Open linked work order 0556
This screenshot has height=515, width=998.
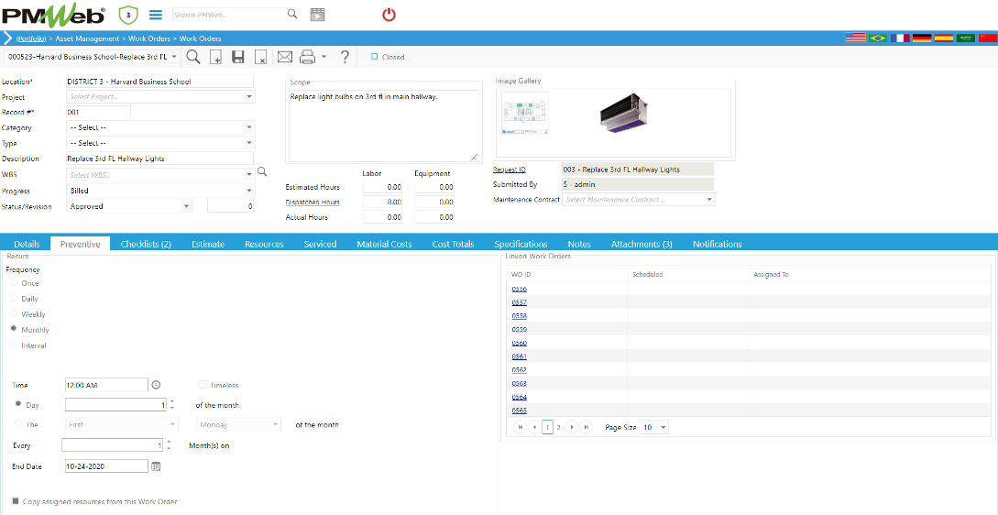click(x=519, y=289)
